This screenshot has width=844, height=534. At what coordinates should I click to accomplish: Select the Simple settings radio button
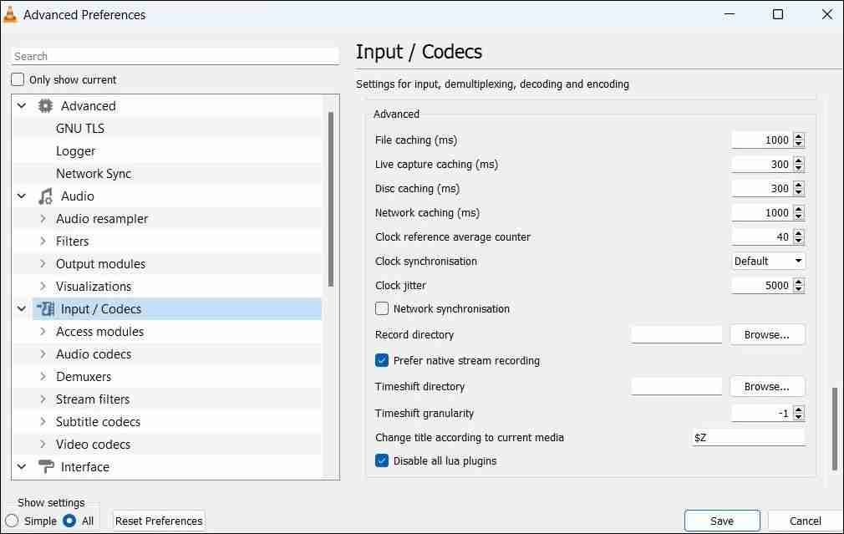point(12,521)
